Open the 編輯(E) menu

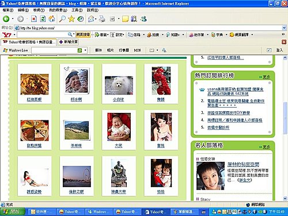(23, 10)
